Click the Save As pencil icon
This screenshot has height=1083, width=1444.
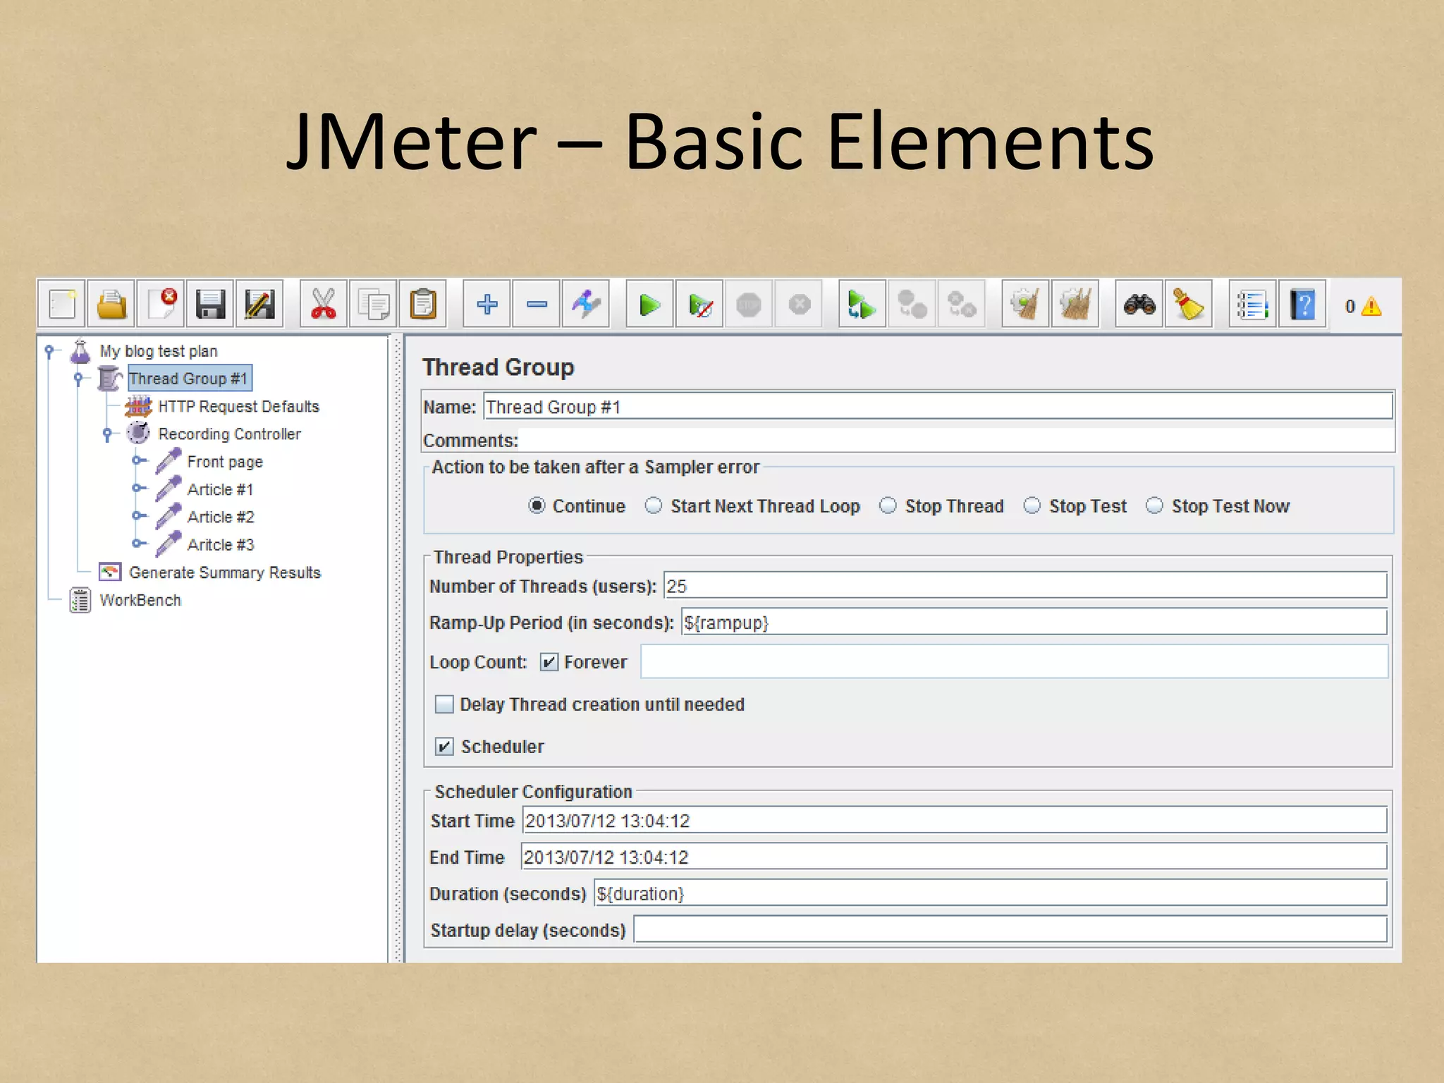[x=259, y=305]
